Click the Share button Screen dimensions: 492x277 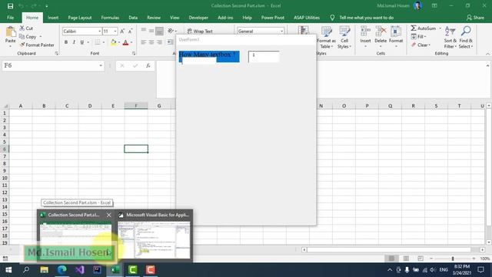click(475, 18)
